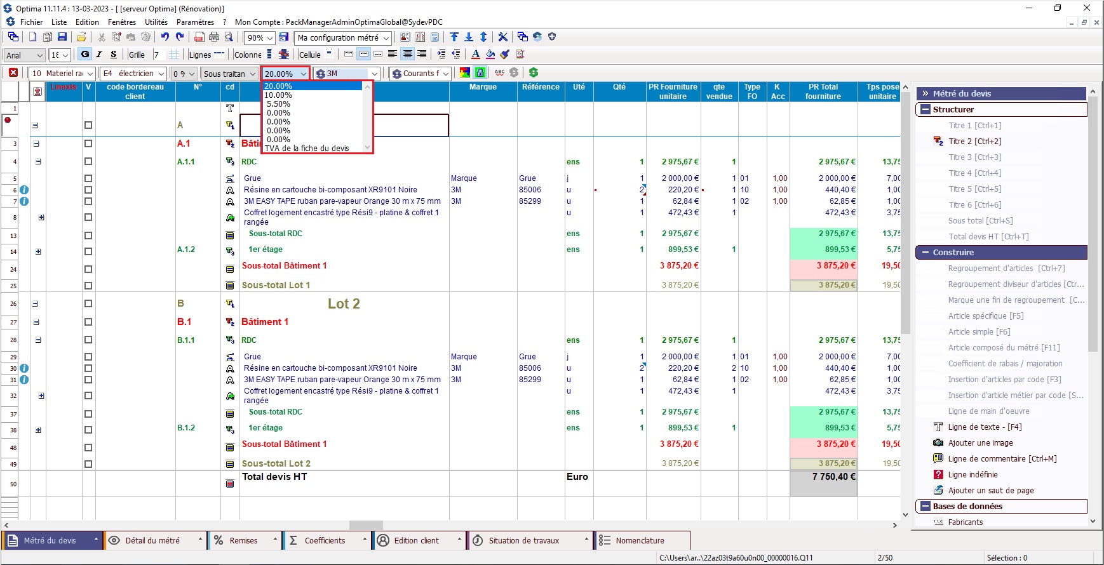Open the Utilités menu
This screenshot has height=565, width=1104.
[156, 22]
